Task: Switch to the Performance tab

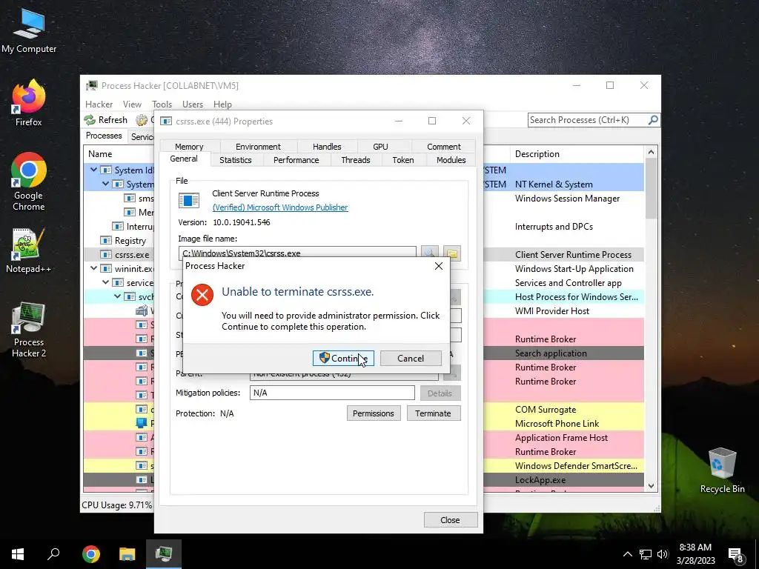Action: (296, 160)
